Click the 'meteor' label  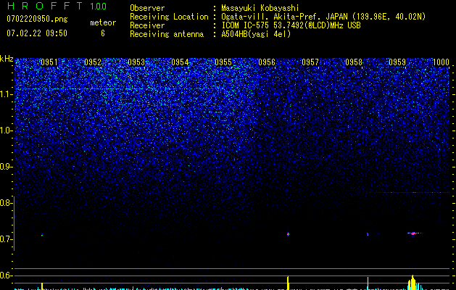[x=103, y=22]
